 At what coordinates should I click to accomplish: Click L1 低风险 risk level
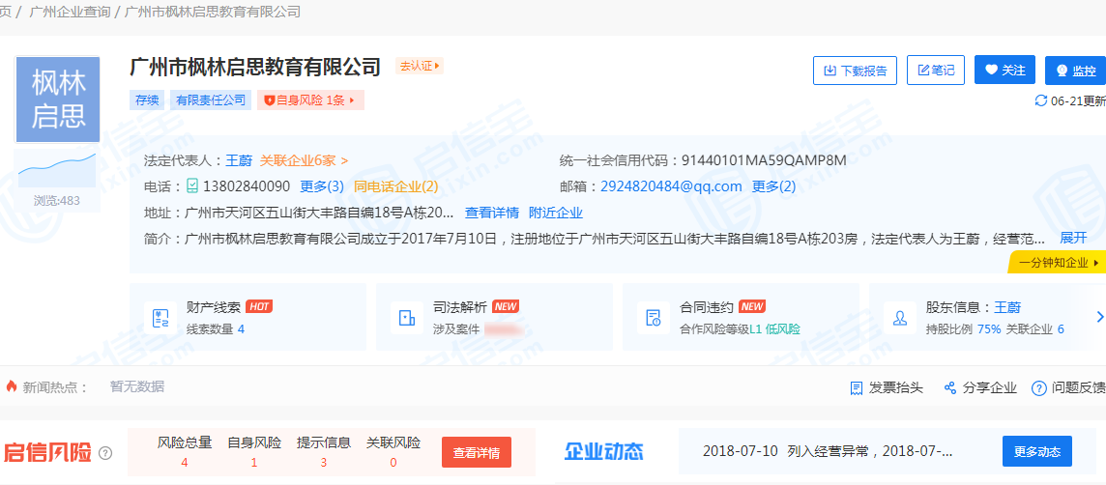pyautogui.click(x=774, y=328)
